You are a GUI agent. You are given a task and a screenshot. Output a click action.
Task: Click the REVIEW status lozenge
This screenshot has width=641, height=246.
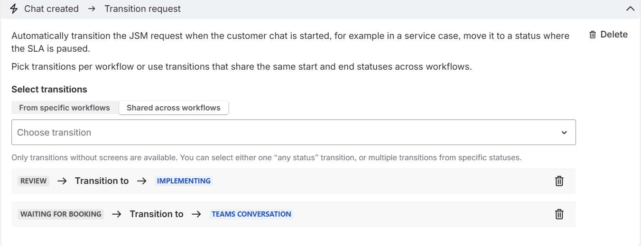point(33,181)
